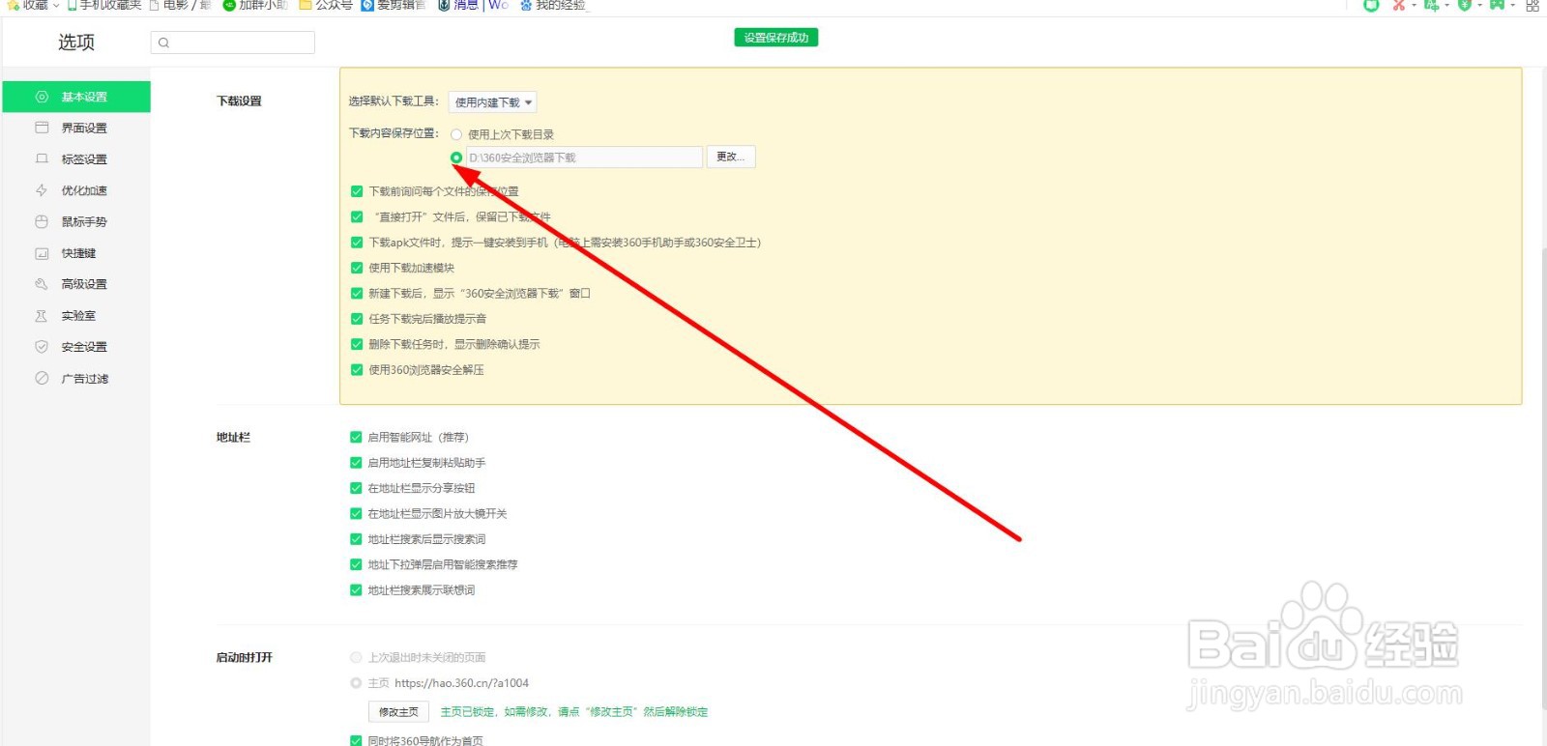The height and width of the screenshot is (746, 1547).
Task: Open the 消息 | Wo bookmark
Action: [473, 5]
